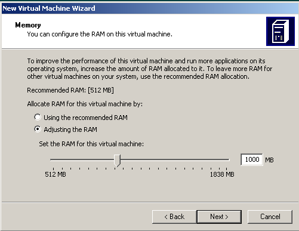Click the 512 MB minimum slider label
299x231 pixels.
click(x=56, y=174)
